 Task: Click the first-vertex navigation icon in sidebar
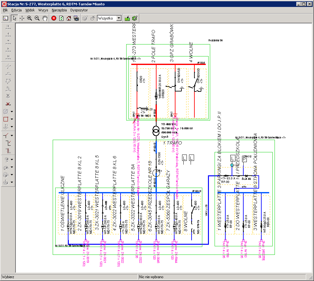click(x=8, y=27)
